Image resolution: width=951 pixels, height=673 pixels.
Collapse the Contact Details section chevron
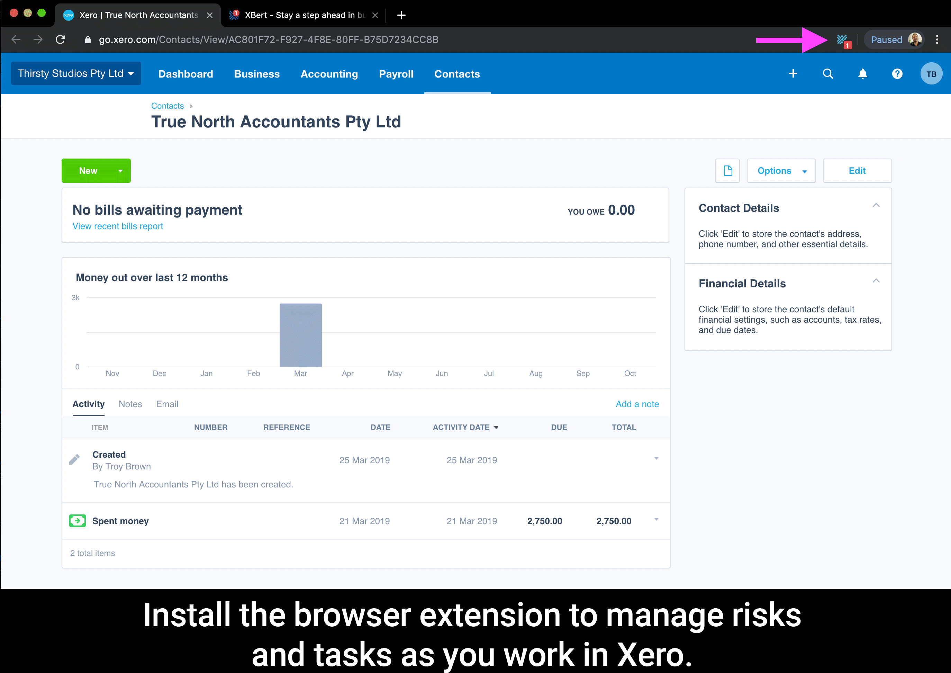[876, 206]
